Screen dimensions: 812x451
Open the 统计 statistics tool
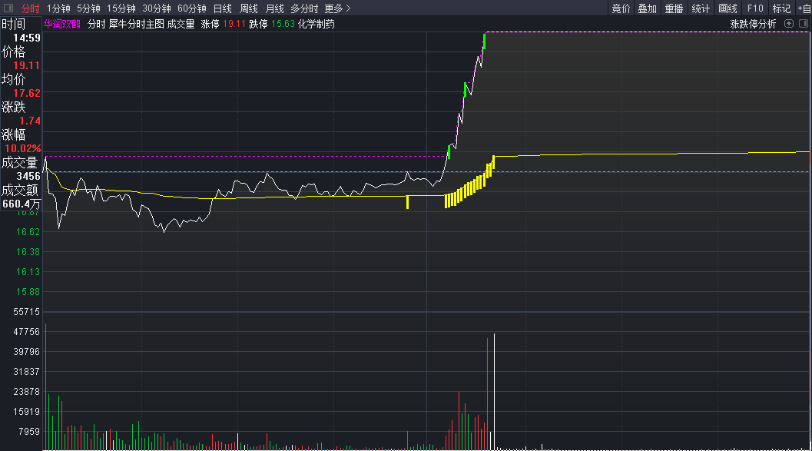[701, 8]
